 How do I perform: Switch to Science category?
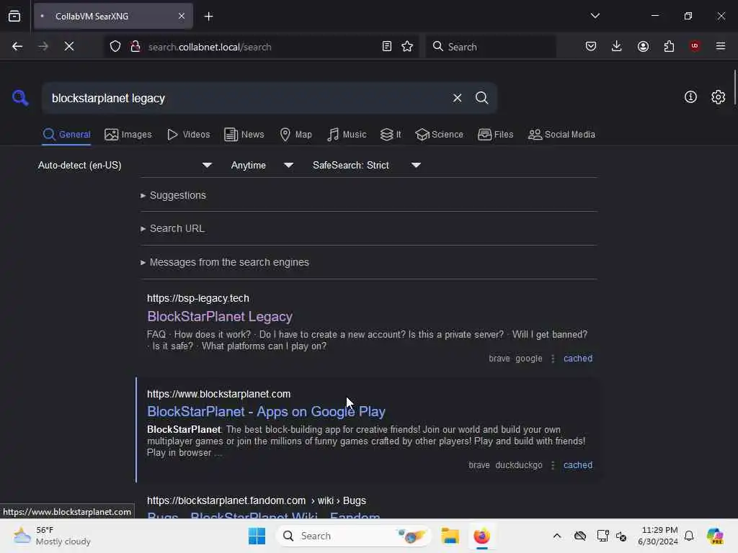pyautogui.click(x=439, y=135)
